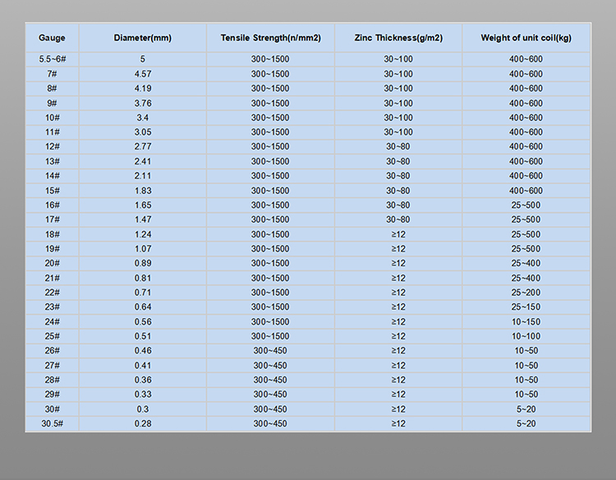Click the 25# gauge cell
Screen dimensions: 616x480
pos(52,336)
